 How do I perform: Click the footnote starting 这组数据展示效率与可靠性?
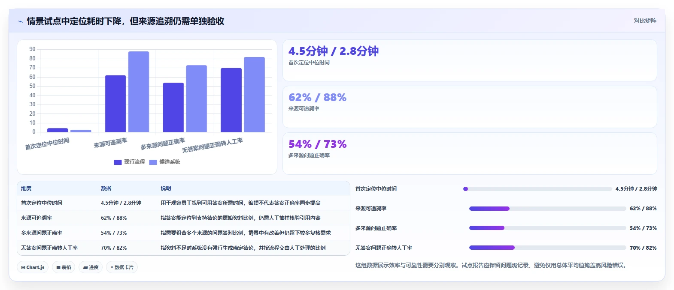492,266
